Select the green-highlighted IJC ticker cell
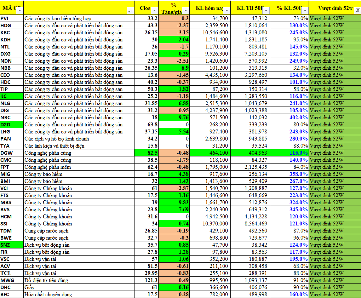The image size is (361, 298). (12, 96)
